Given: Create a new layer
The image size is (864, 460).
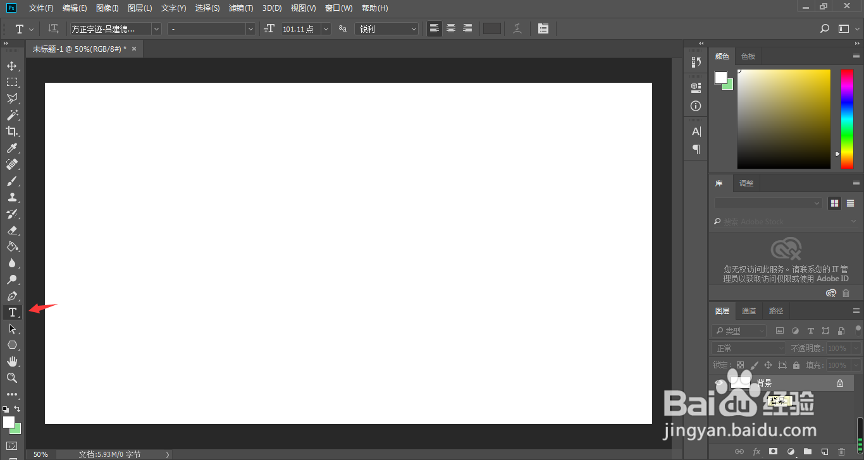Looking at the screenshot, I should coord(824,452).
